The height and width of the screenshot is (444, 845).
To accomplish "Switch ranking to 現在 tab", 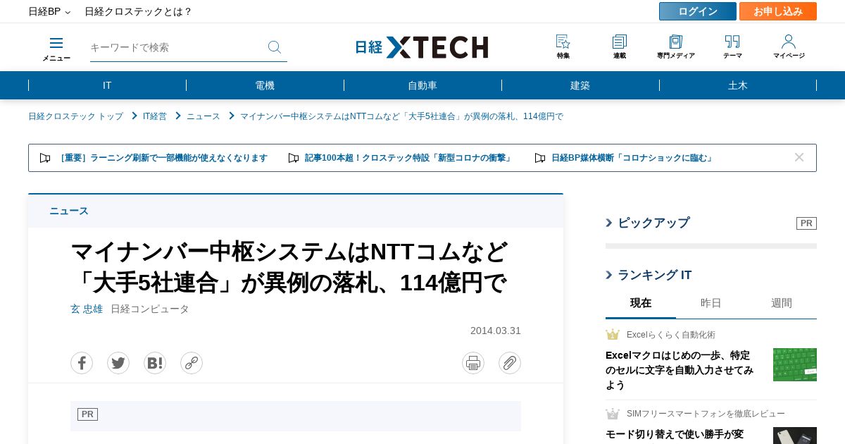I will 641,303.
